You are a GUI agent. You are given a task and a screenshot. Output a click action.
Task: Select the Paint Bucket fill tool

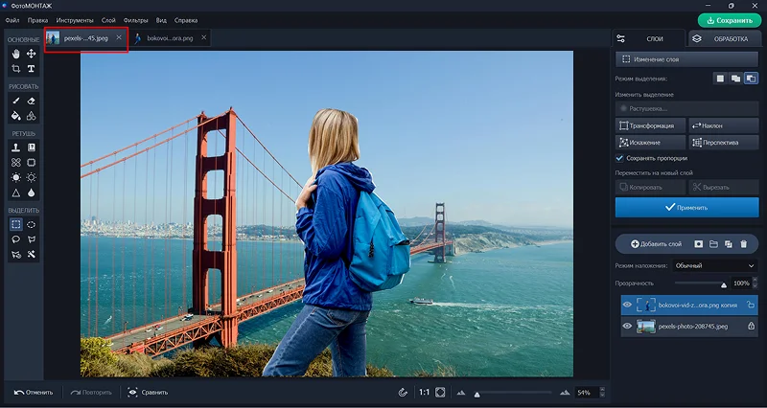pos(16,116)
